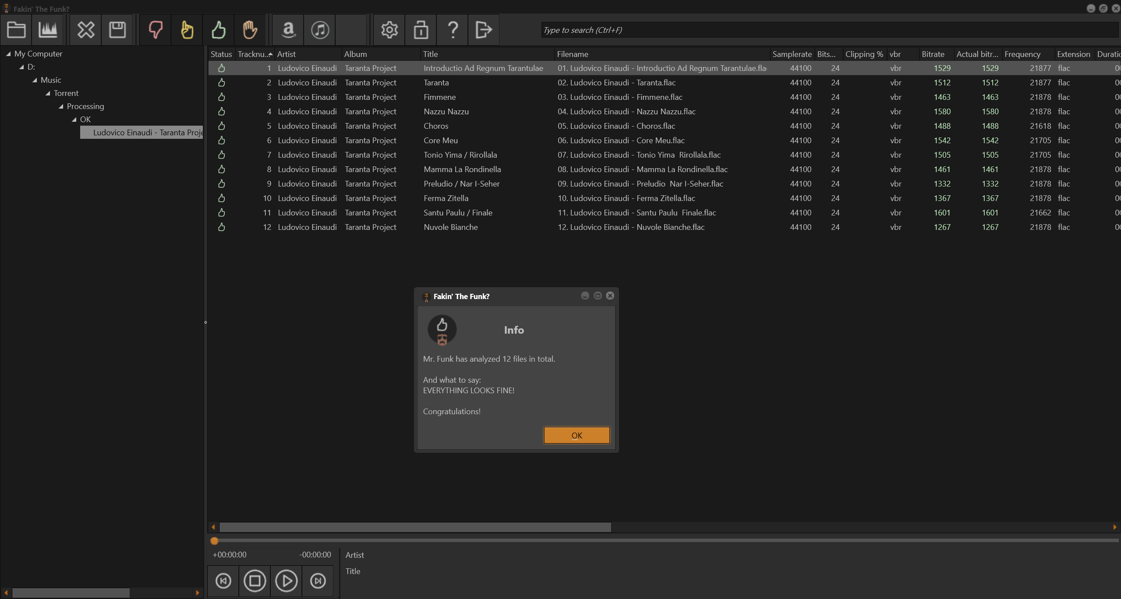Click the spectrum analysis toolbar icon
This screenshot has height=599, width=1121.
(48, 30)
